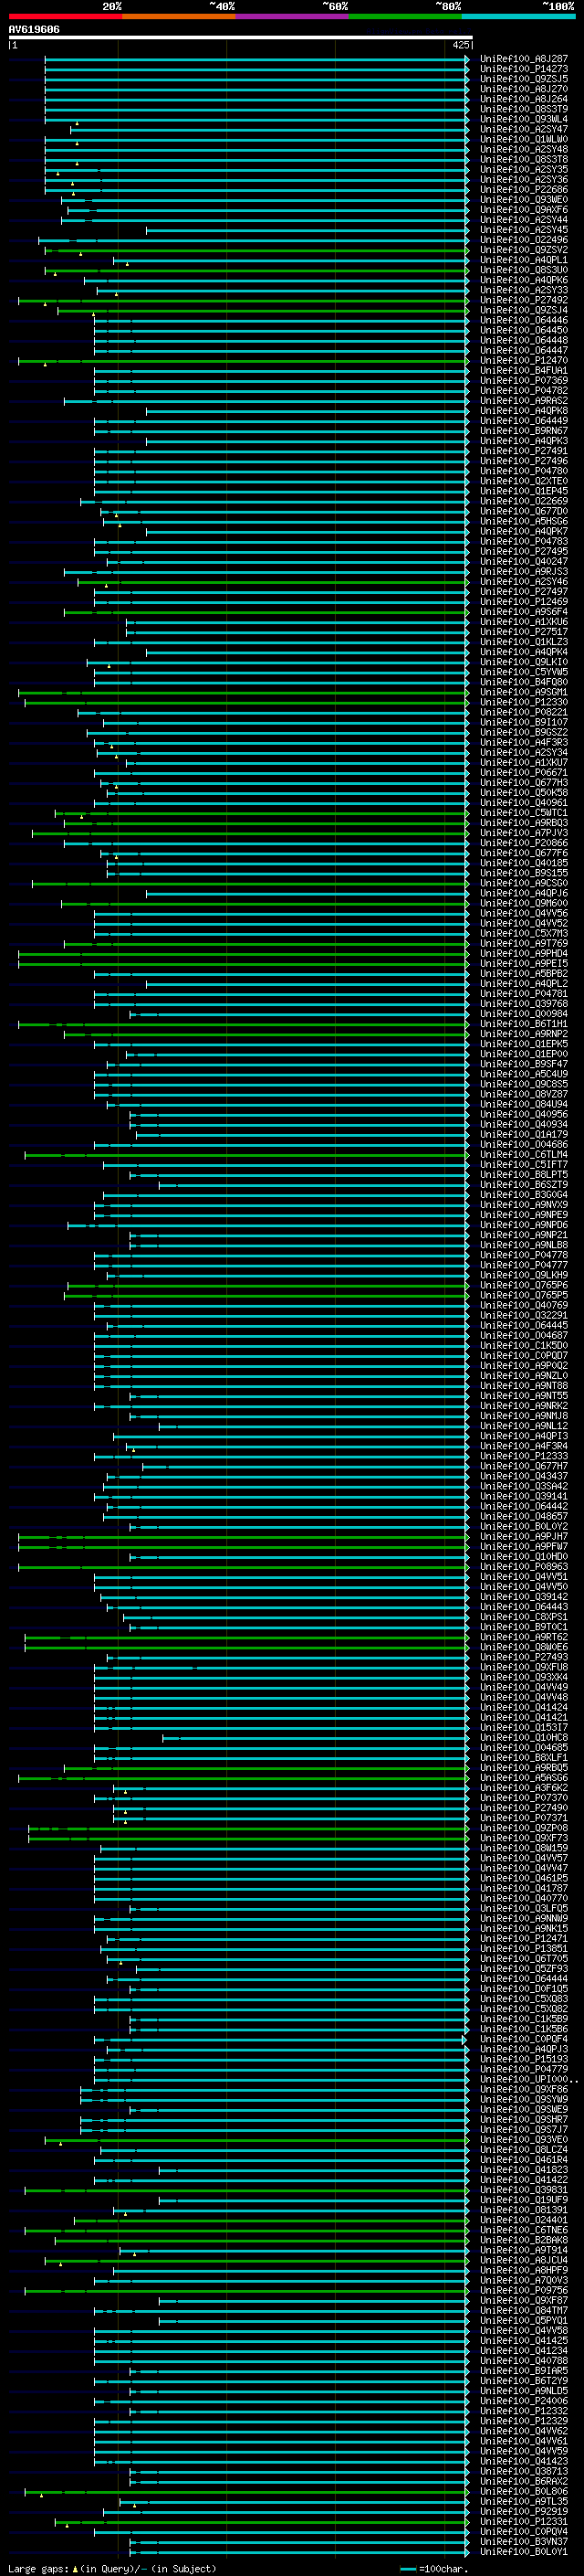
Task: Select the UniRef100_A9PJH7 label
Action: (523, 1537)
